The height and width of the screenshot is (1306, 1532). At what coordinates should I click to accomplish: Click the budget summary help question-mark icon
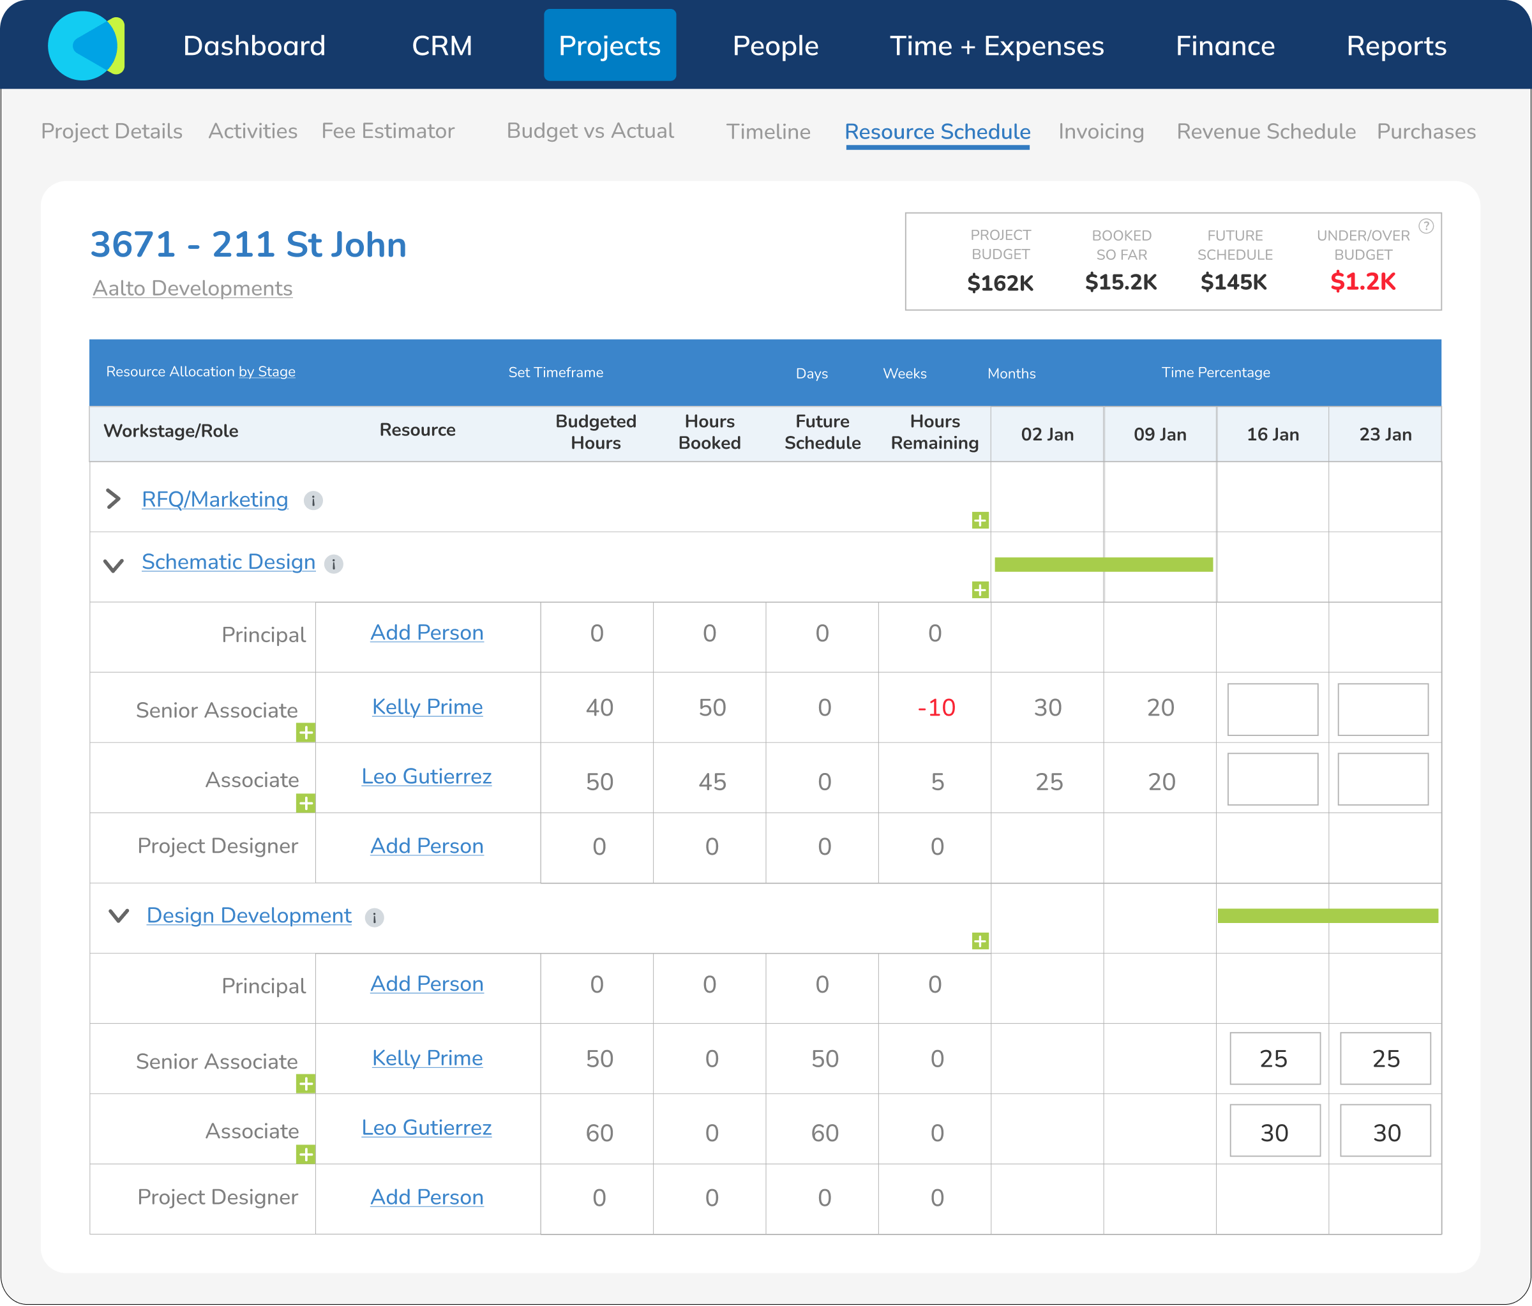pyautogui.click(x=1425, y=227)
